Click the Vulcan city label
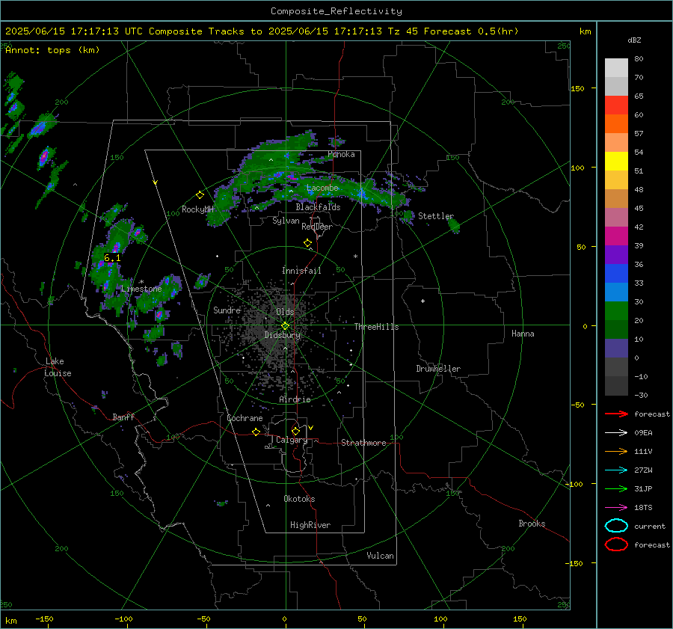 (381, 556)
